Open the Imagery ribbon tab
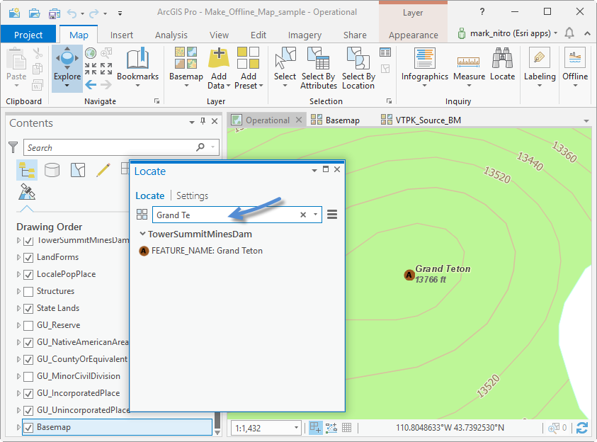Viewport: 597px width, 442px height. pyautogui.click(x=305, y=35)
